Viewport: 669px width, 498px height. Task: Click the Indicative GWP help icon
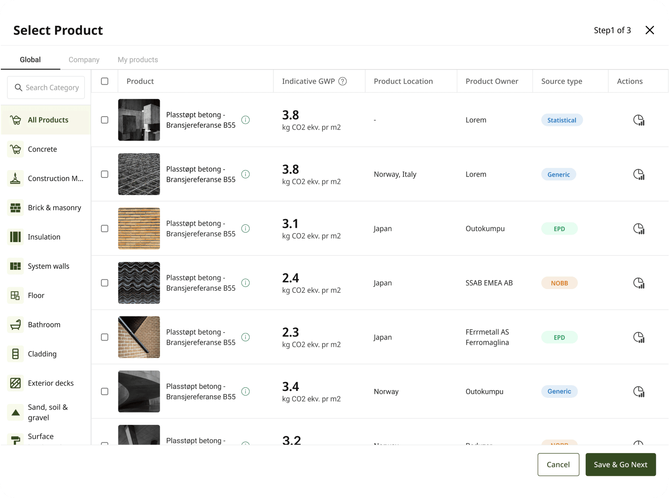point(343,81)
